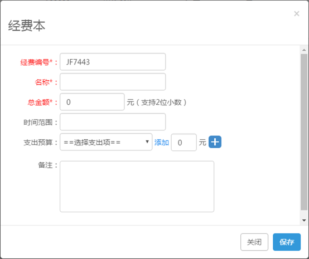Open the ==选择支出项== dropdown

(x=106, y=142)
